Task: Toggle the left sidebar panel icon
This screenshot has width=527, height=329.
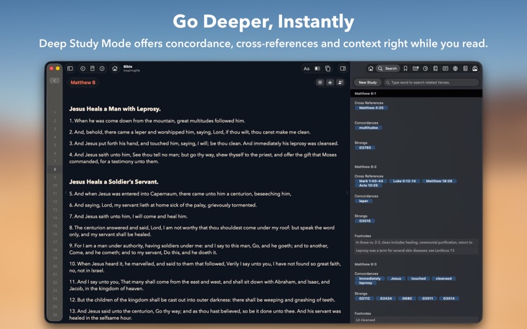Action: click(70, 68)
